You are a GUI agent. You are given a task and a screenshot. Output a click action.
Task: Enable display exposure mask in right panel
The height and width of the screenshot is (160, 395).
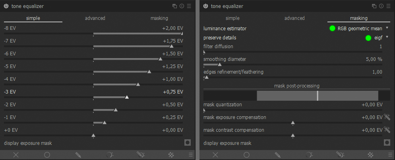pyautogui.click(x=387, y=142)
